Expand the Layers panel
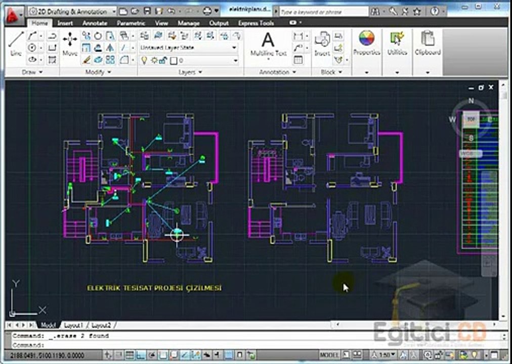The image size is (512, 364). pyautogui.click(x=190, y=72)
